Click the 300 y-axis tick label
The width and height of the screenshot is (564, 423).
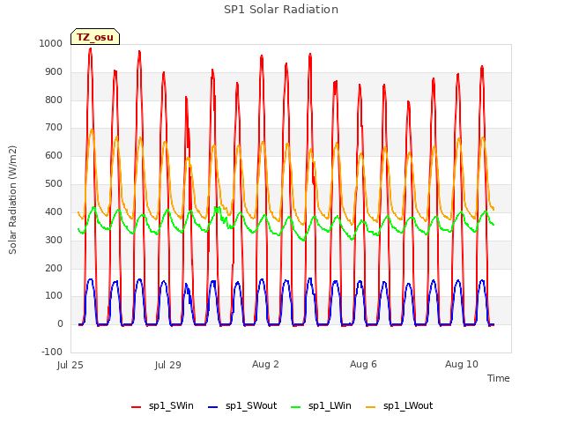[x=54, y=240]
